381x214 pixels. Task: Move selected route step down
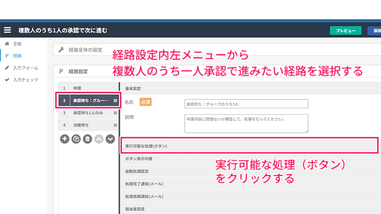tap(110, 139)
